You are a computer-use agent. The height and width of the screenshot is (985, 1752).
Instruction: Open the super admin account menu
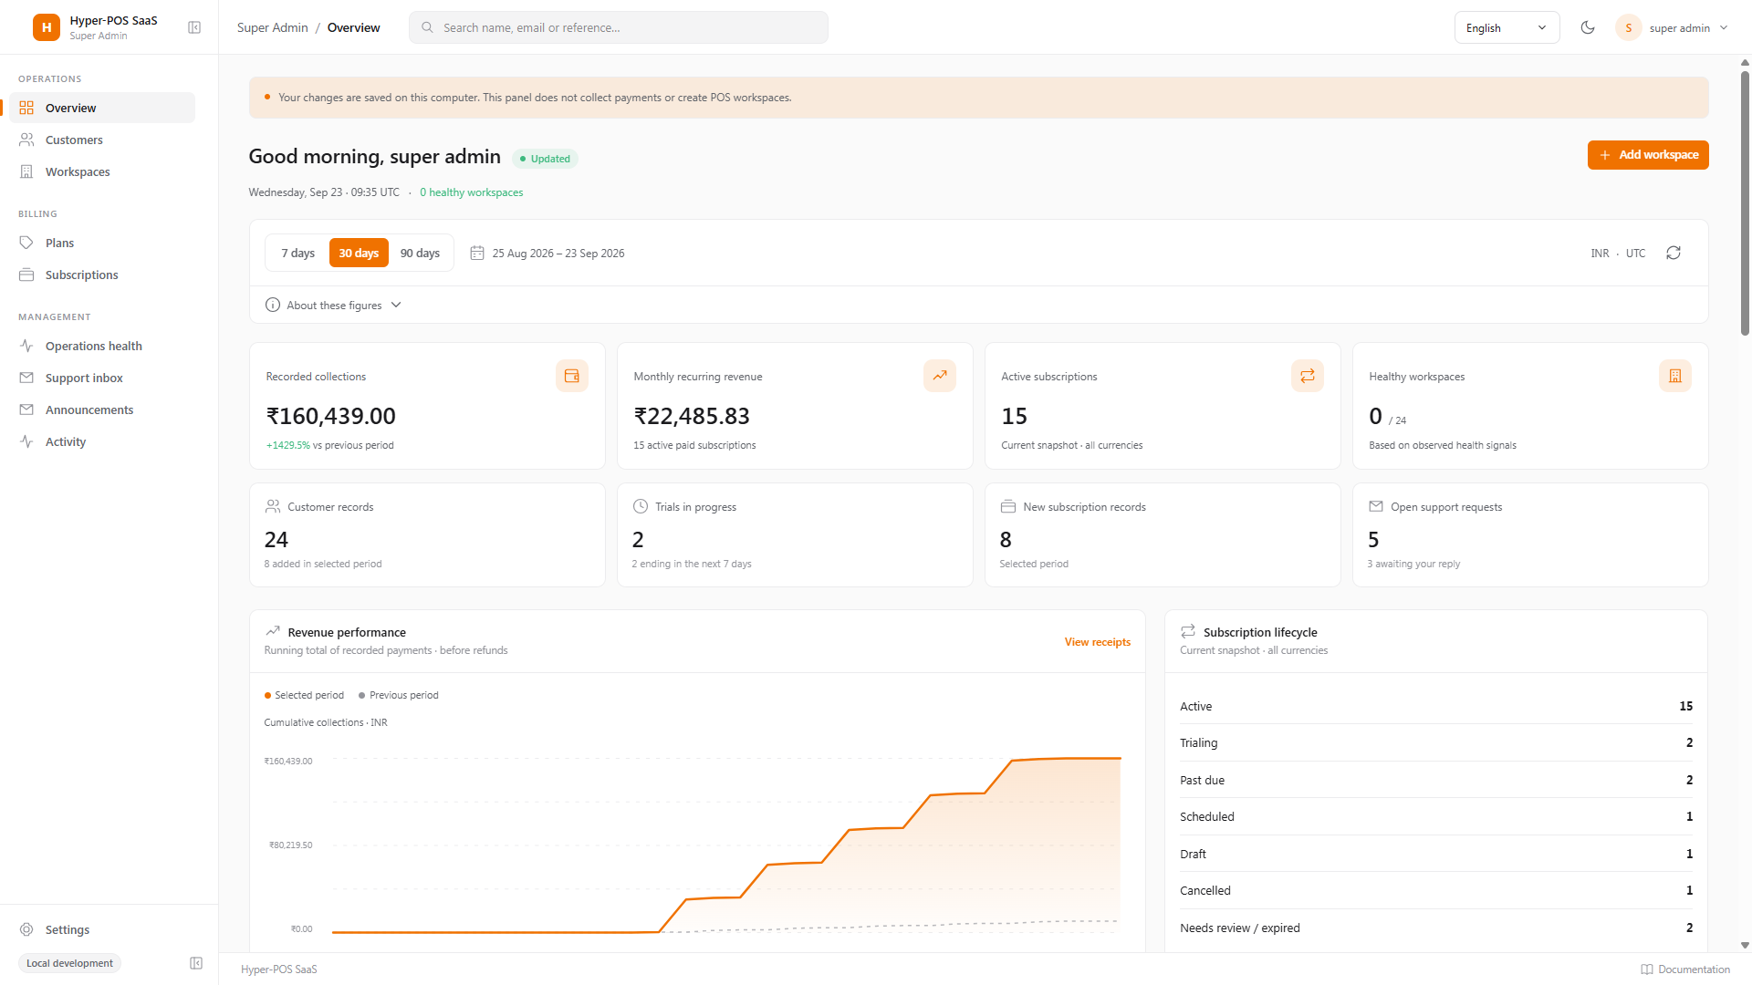(1673, 27)
